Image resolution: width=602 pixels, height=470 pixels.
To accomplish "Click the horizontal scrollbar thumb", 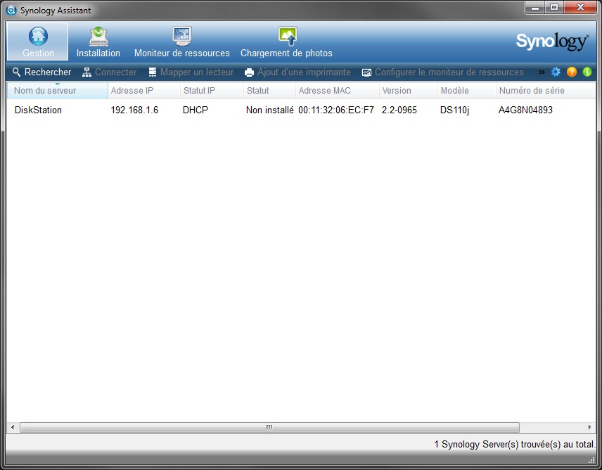I will click(x=269, y=427).
